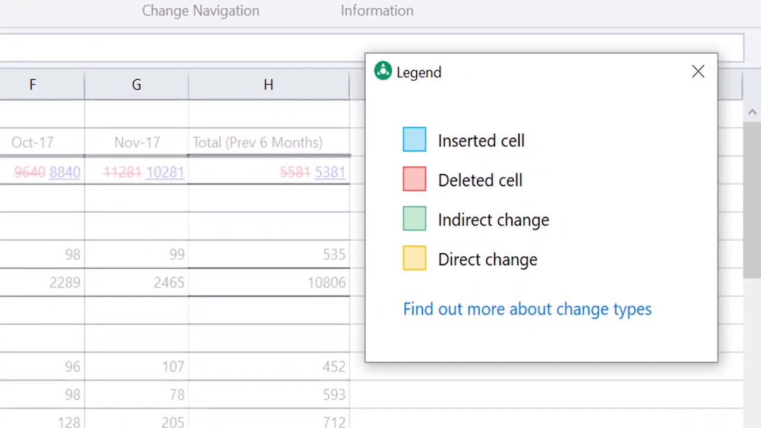Select changed cell 5581 5381
The height and width of the screenshot is (428, 761).
point(269,172)
